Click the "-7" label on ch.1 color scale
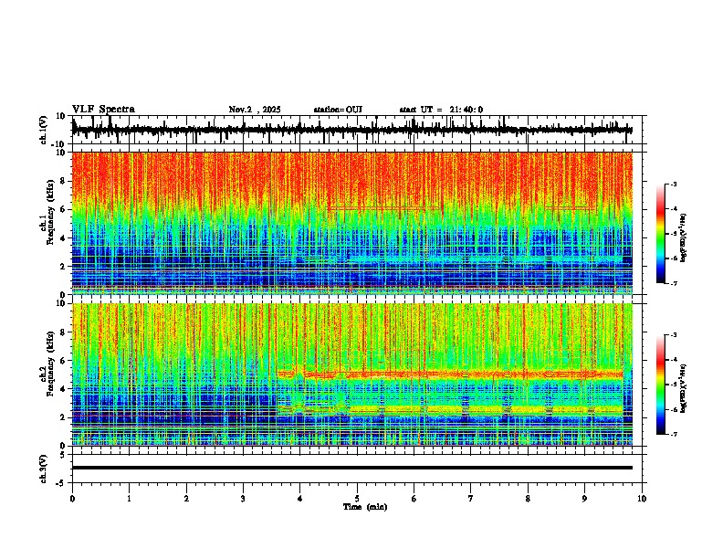Screen dimensions: 723x559 [x=673, y=283]
